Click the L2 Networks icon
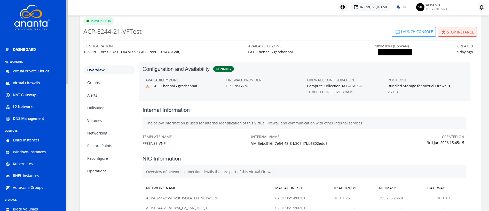The width and height of the screenshot is (489, 211). pos(8,107)
